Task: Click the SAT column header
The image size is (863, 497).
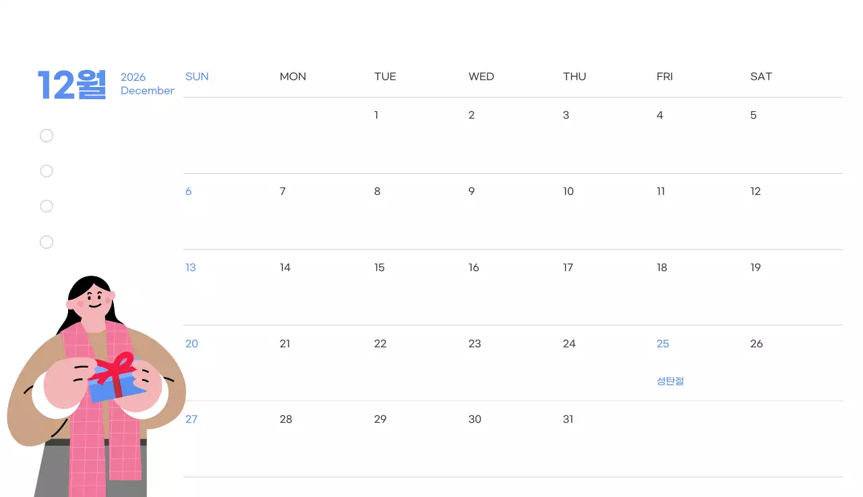Action: [761, 77]
